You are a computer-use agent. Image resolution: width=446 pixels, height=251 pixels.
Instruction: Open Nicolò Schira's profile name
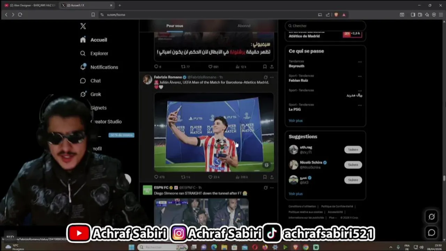(x=311, y=162)
